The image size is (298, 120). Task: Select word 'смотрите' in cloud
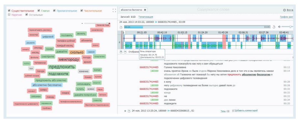(x=48, y=56)
